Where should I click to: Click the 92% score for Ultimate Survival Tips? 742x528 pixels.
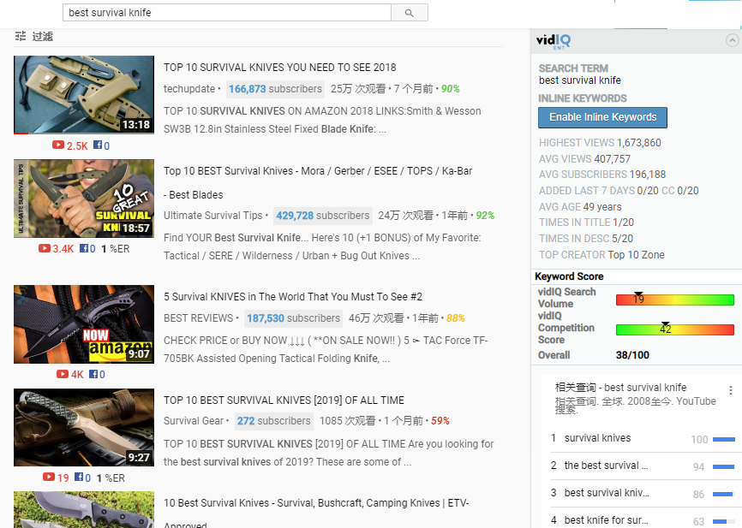coord(485,216)
